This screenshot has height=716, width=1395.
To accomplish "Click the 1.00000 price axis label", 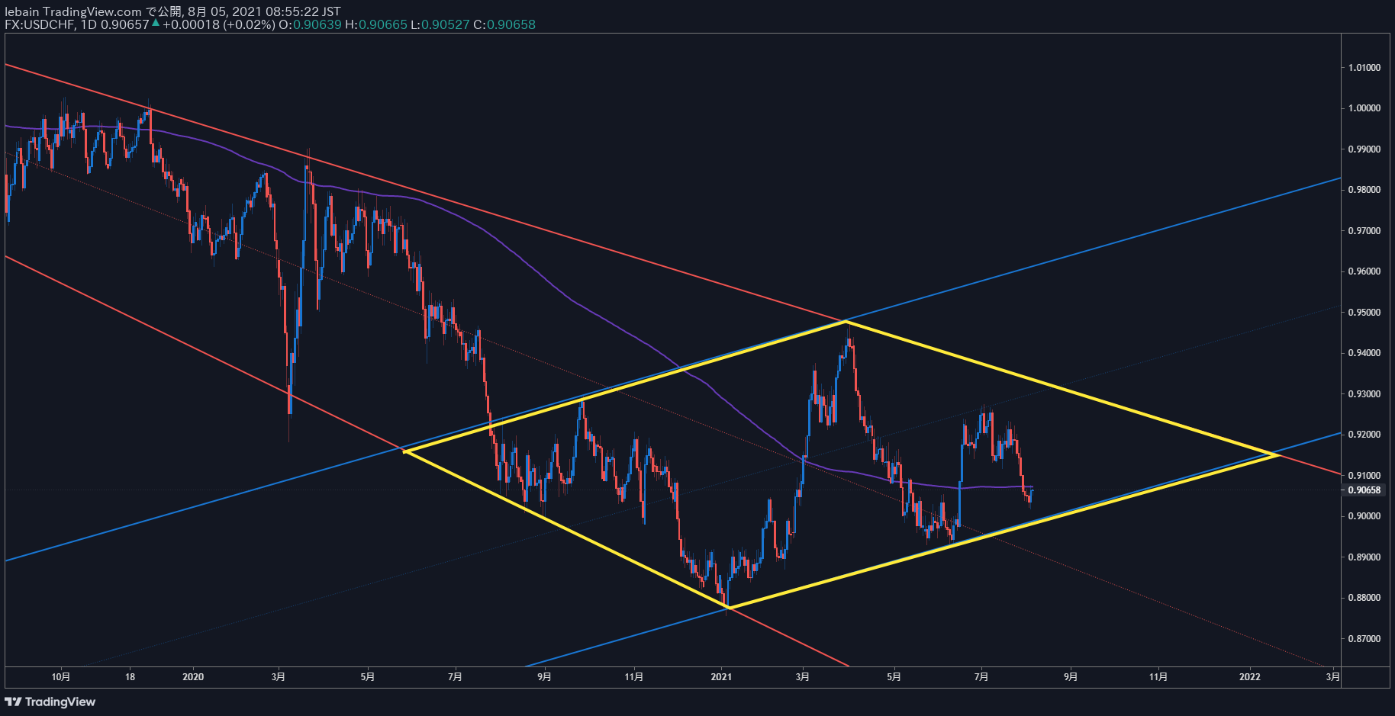I will [x=1364, y=108].
